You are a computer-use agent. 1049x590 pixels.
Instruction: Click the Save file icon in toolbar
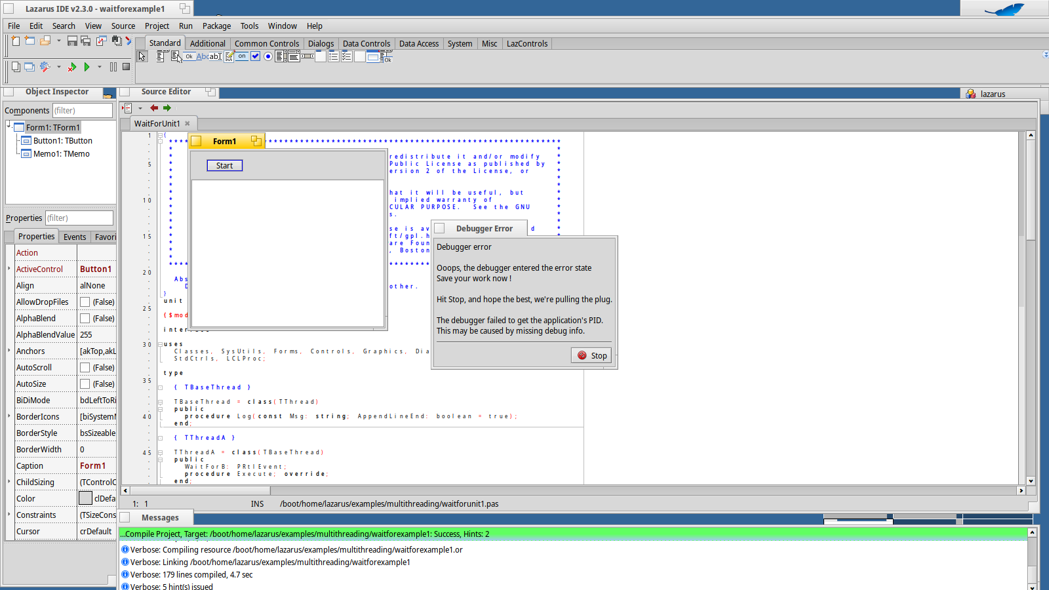coord(72,41)
